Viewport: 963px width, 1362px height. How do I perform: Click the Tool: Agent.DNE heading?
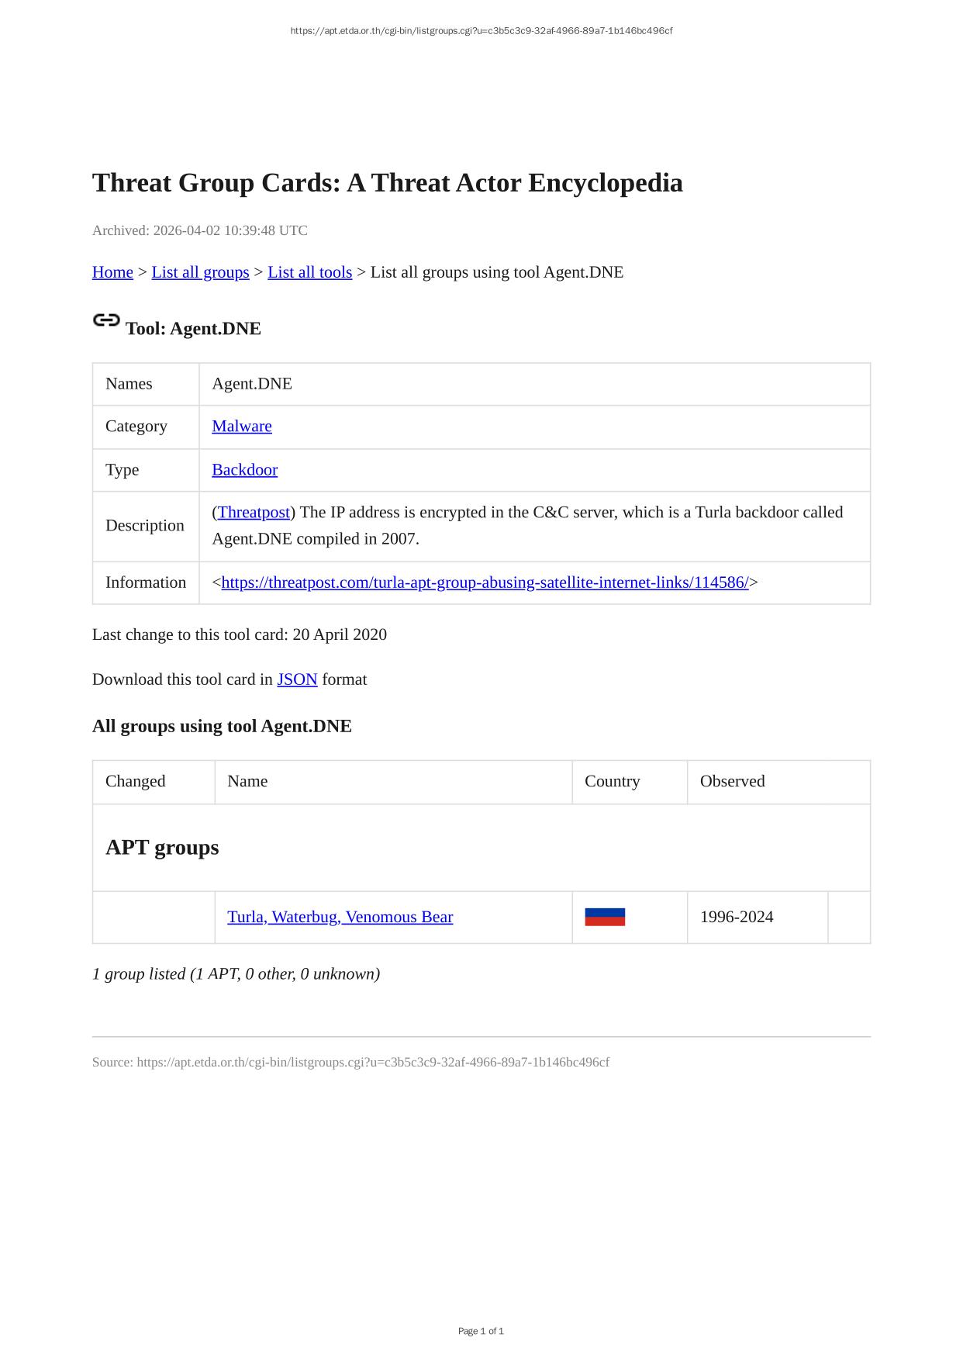193,329
